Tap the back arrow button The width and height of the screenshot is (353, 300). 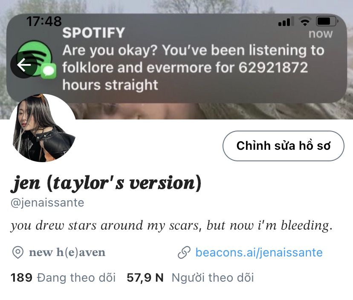tap(24, 65)
